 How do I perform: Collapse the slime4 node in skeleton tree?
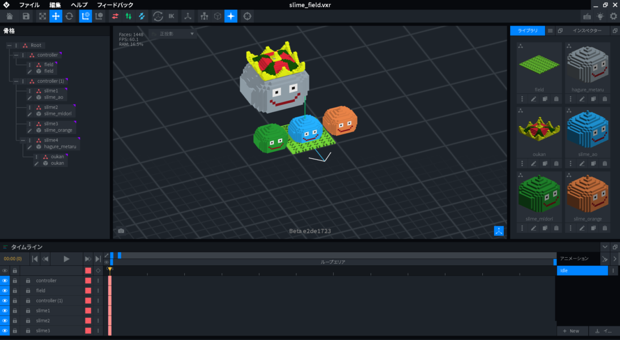click(23, 141)
